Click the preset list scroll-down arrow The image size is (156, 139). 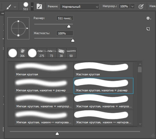(x=140, y=124)
